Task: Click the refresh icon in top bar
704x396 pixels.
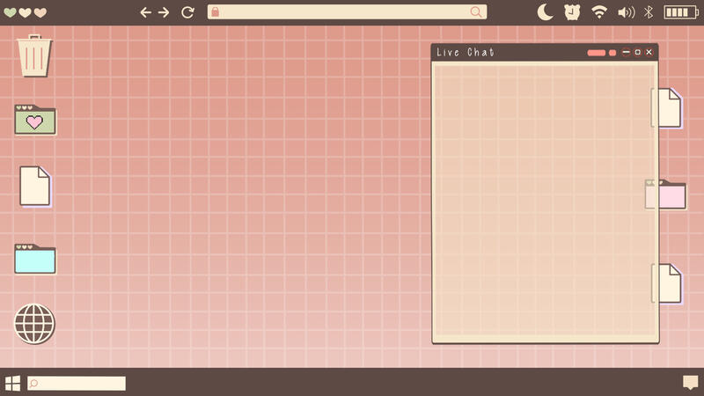Action: click(x=187, y=12)
